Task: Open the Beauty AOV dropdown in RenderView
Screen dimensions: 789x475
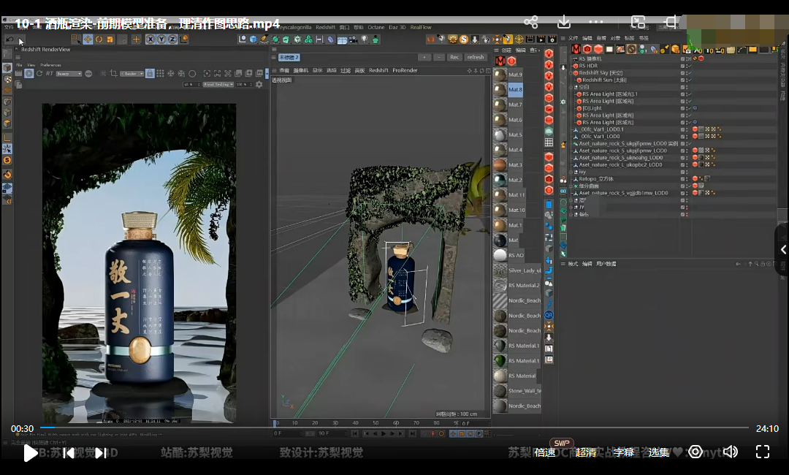Action: click(x=69, y=74)
